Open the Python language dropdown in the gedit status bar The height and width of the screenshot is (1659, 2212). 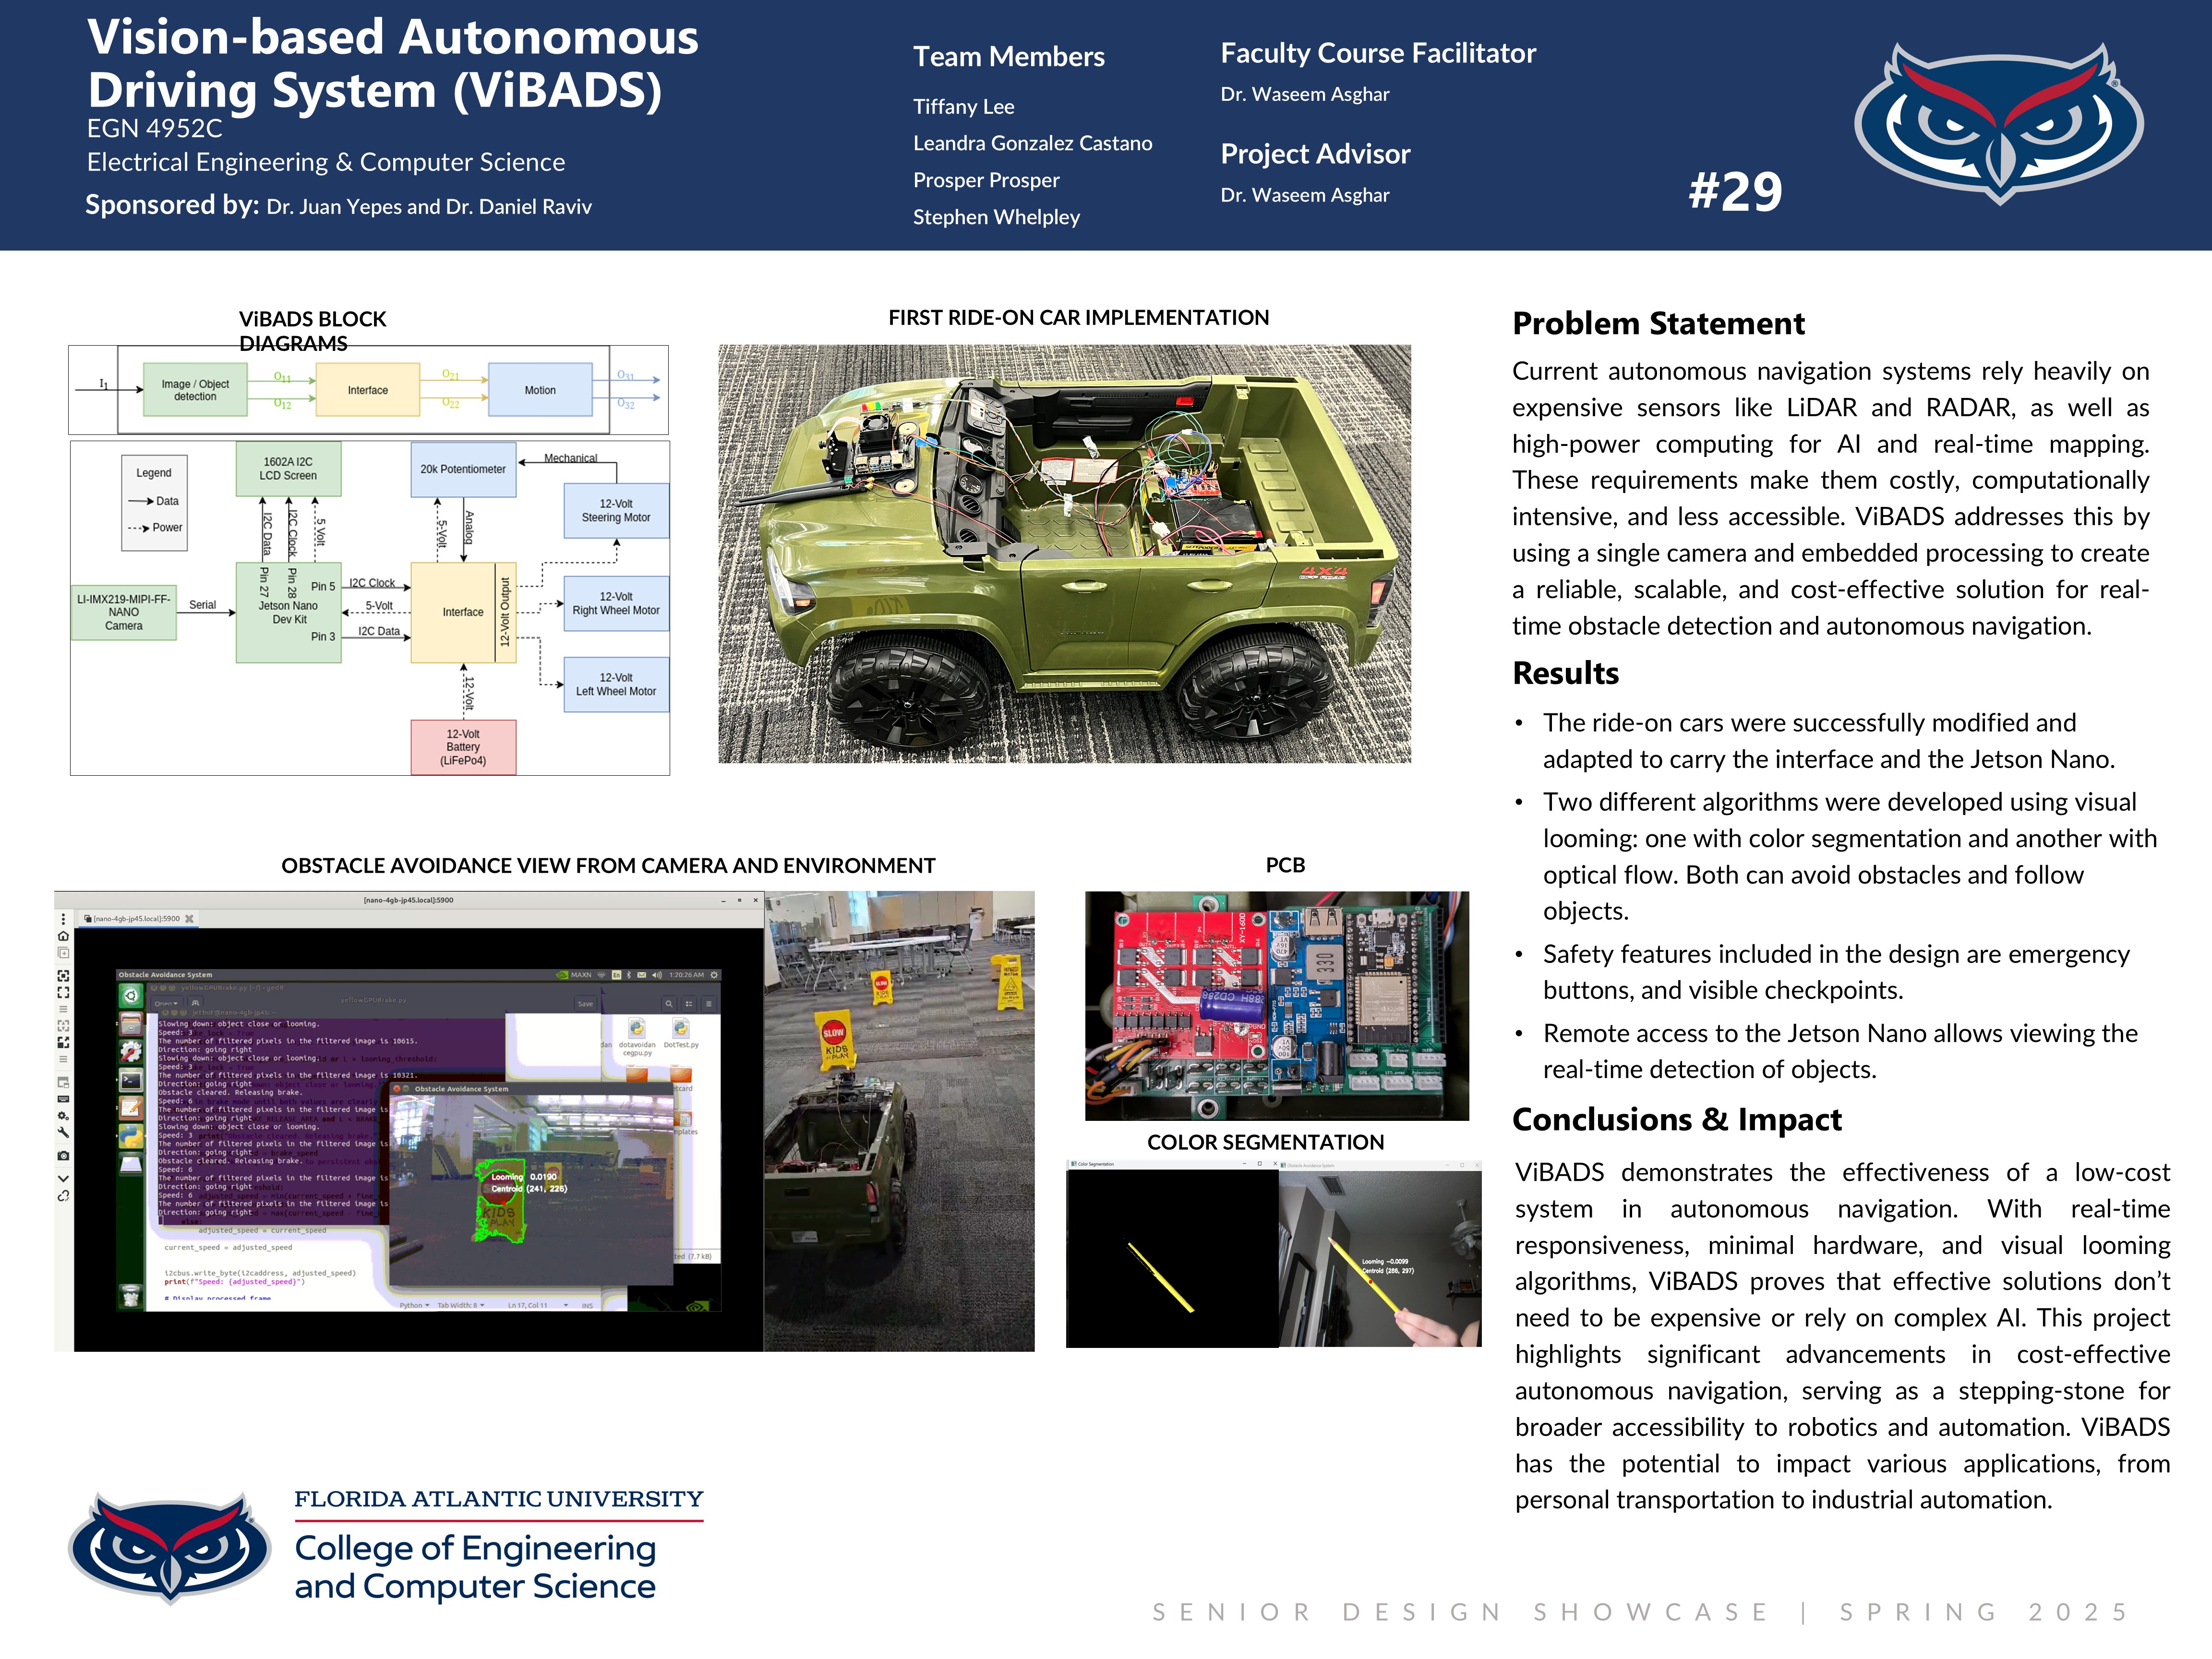pos(414,1305)
